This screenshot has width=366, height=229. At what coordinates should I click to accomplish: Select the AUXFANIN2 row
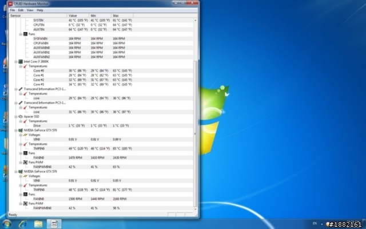[x=101, y=57]
